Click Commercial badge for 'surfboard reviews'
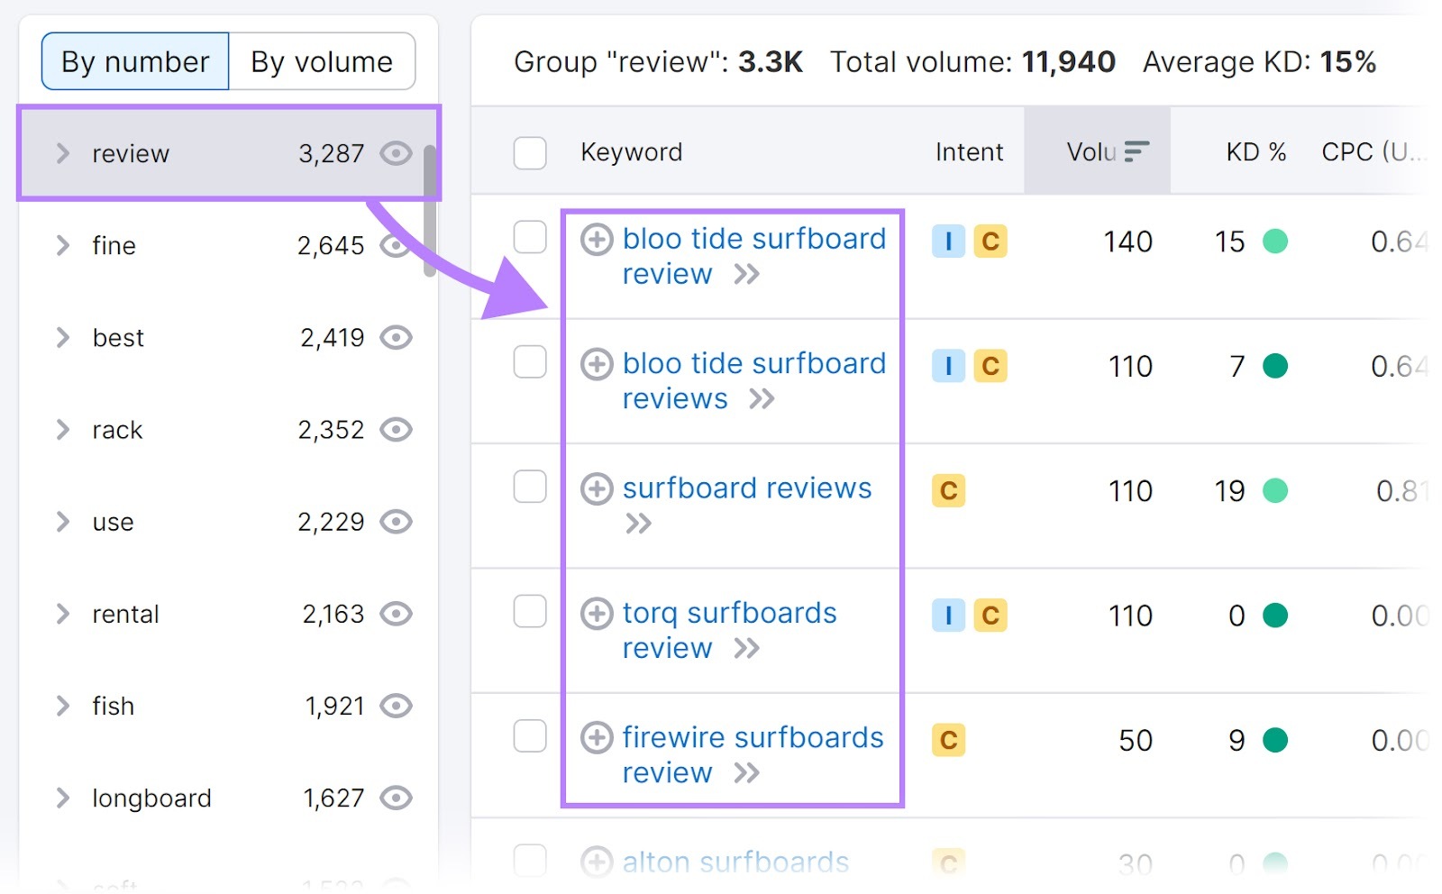1442x894 pixels. pyautogui.click(x=948, y=490)
